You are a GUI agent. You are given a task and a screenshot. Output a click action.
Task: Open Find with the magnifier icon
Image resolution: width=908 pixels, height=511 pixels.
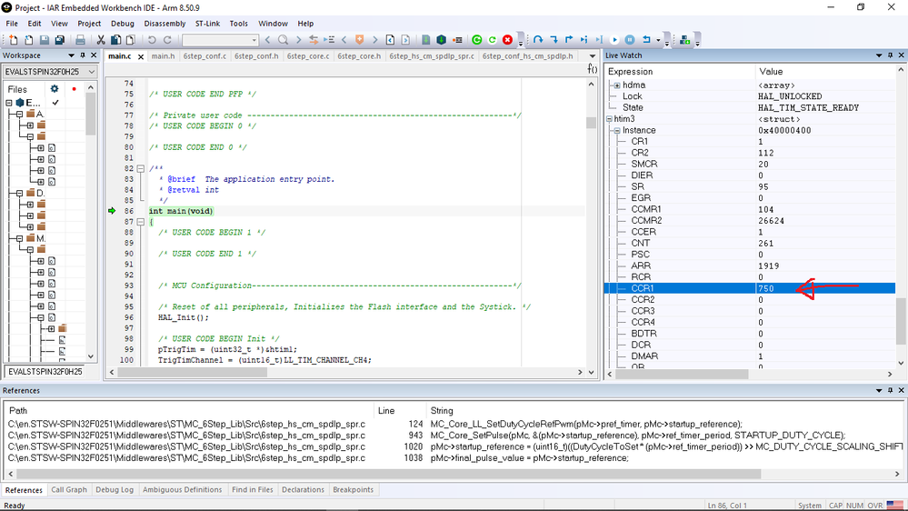tap(283, 39)
